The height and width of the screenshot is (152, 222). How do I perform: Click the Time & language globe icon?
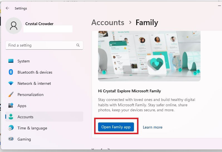pos(11,128)
